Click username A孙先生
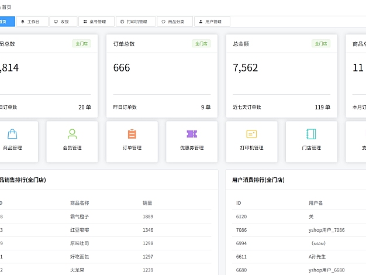 [x=317, y=256]
